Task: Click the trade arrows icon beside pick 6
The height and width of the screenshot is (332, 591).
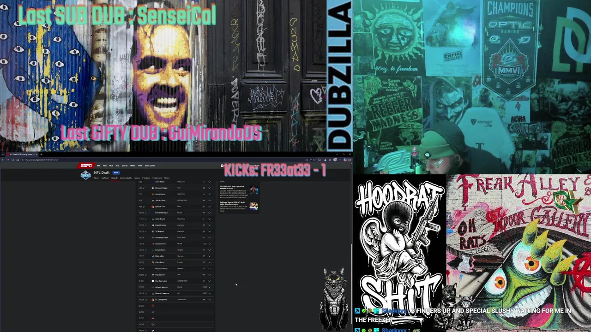Action: [x=144, y=188]
